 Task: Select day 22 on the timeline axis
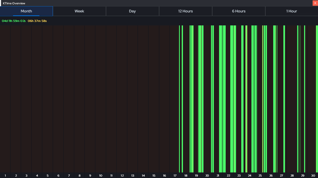pyautogui.click(x=228, y=176)
